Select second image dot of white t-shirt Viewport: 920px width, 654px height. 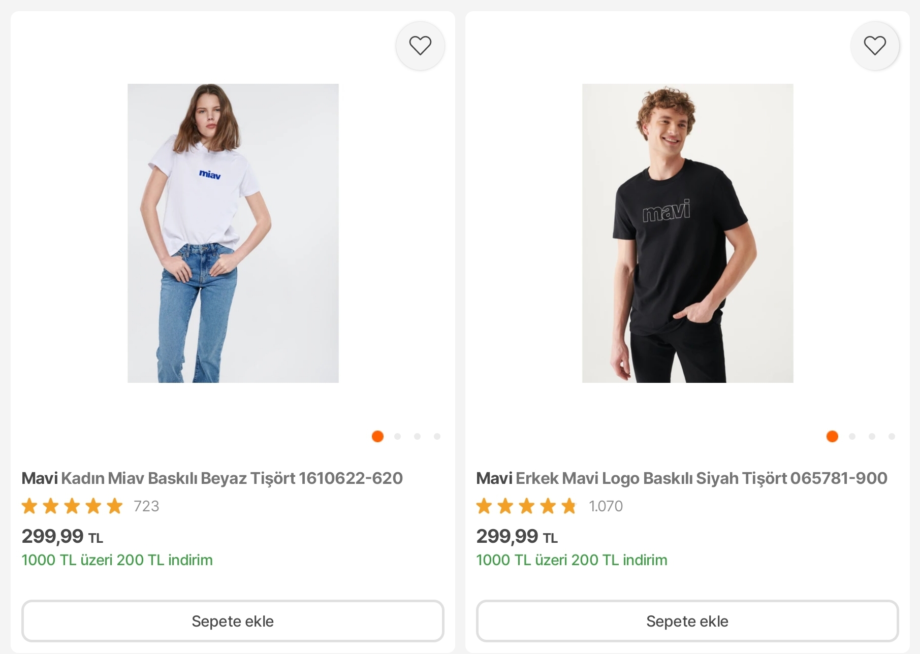(397, 436)
